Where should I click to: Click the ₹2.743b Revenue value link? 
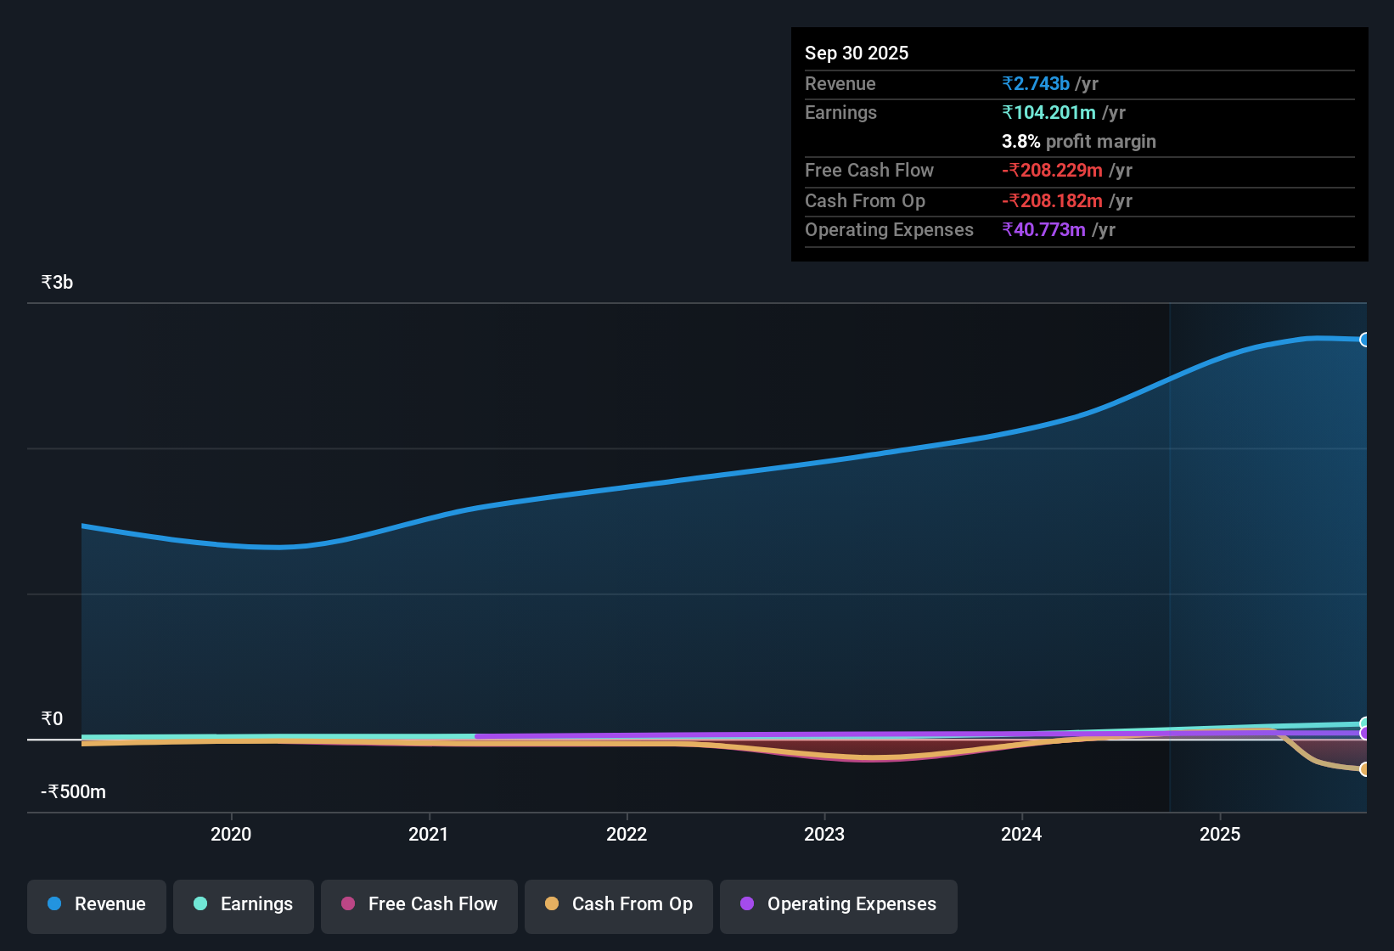[x=1036, y=83]
